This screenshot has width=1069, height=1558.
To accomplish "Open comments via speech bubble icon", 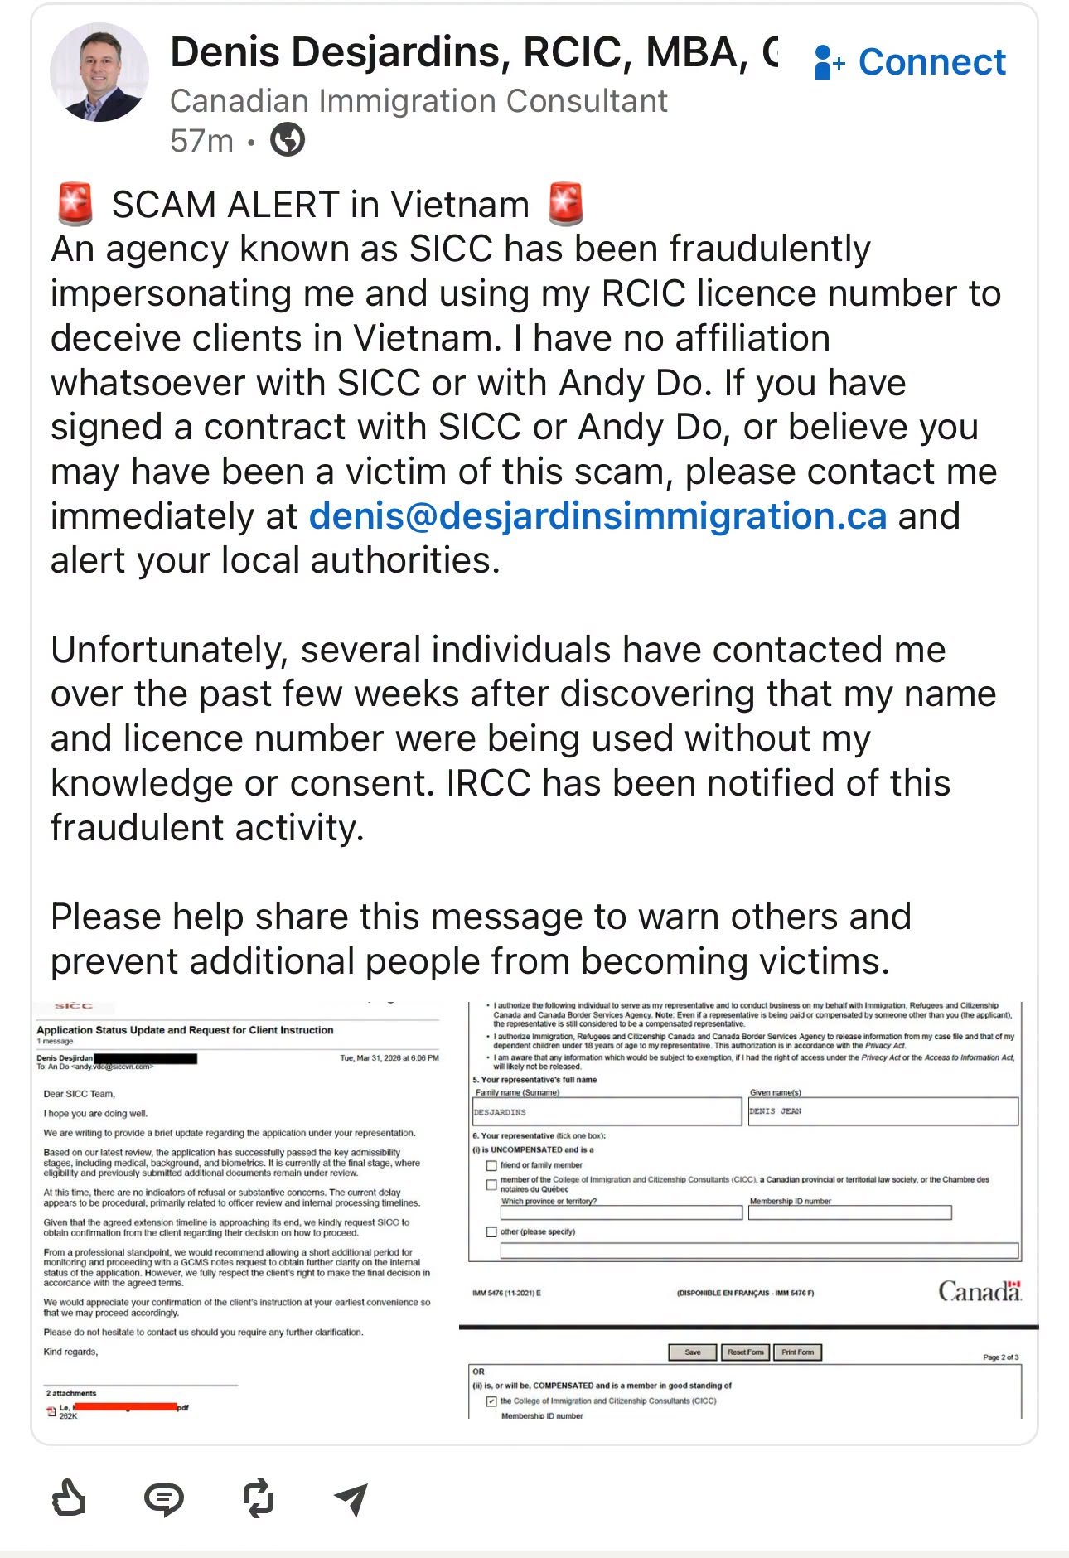I will [x=164, y=1498].
